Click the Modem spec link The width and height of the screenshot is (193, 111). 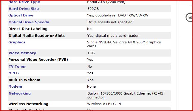coord(15,86)
